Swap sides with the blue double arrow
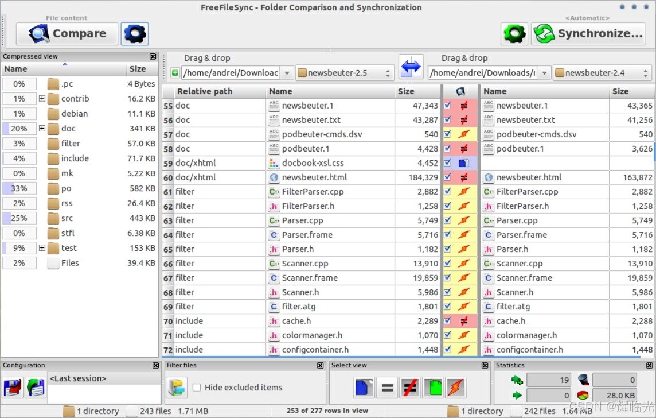 tap(411, 67)
